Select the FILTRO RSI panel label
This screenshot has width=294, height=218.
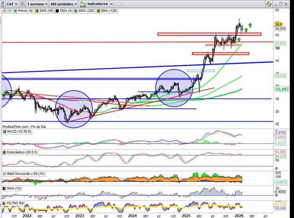point(16,203)
